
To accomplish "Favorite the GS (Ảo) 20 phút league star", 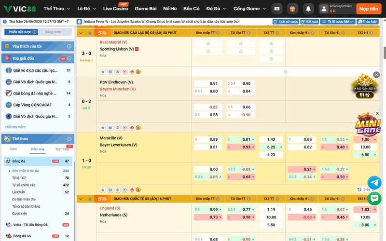I will (x=90, y=33).
